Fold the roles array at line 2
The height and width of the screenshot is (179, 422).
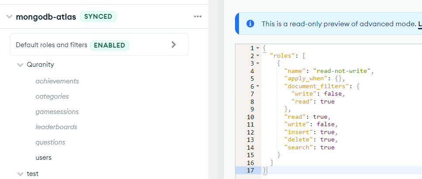(258, 55)
